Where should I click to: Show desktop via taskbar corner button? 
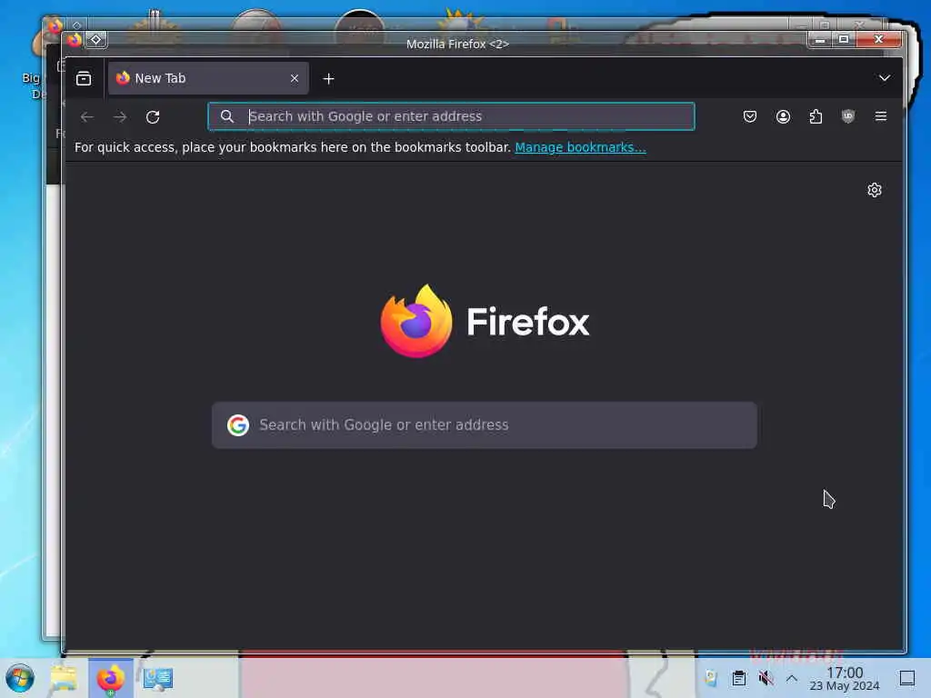click(906, 678)
